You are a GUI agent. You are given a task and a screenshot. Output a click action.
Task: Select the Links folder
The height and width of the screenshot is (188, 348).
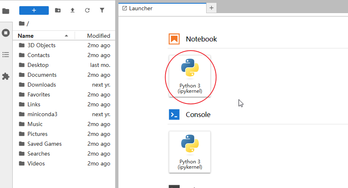64,104
